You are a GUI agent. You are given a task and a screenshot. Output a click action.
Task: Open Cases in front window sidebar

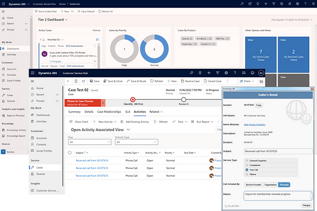[40, 168]
